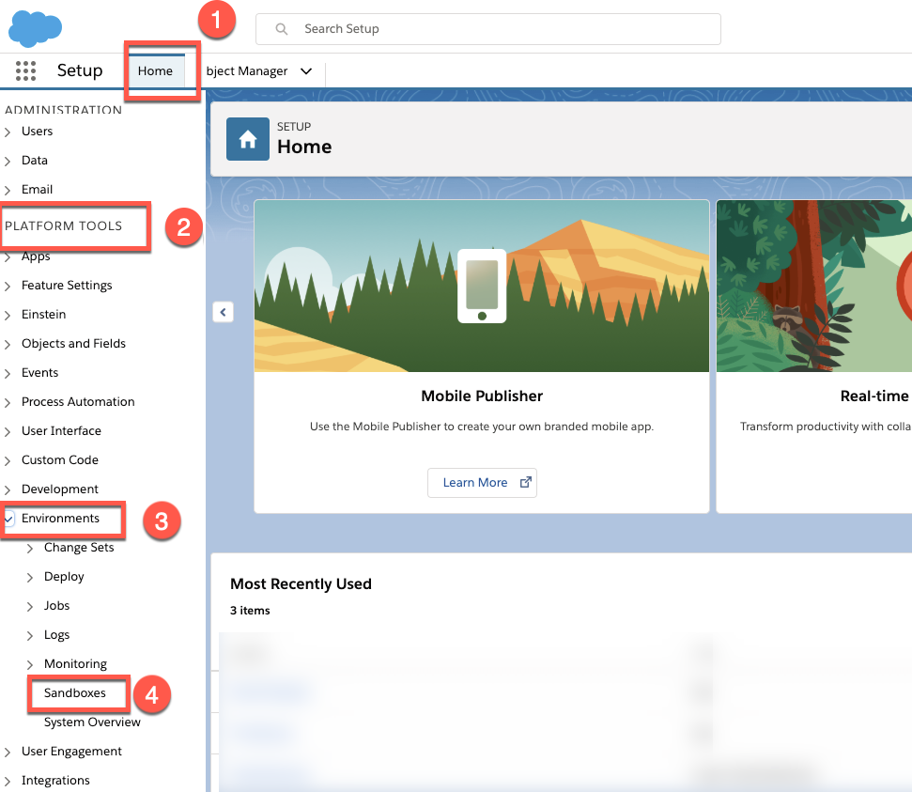
Task: Select Integrations tree item
Action: [55, 781]
